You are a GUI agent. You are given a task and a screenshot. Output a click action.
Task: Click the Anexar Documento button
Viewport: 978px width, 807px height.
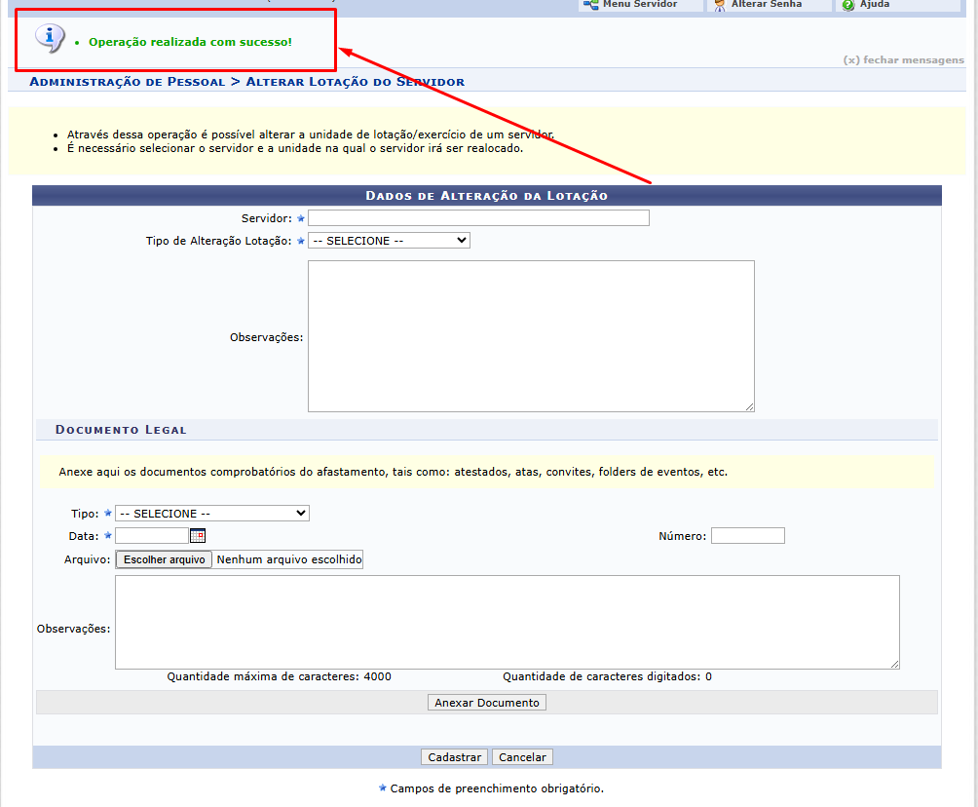(487, 703)
